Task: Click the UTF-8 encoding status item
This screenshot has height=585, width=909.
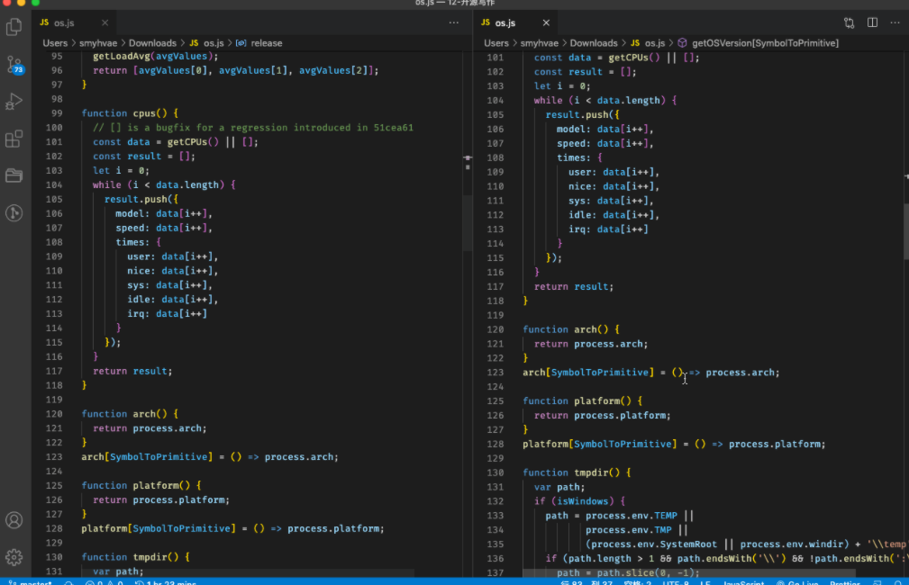Action: click(676, 582)
